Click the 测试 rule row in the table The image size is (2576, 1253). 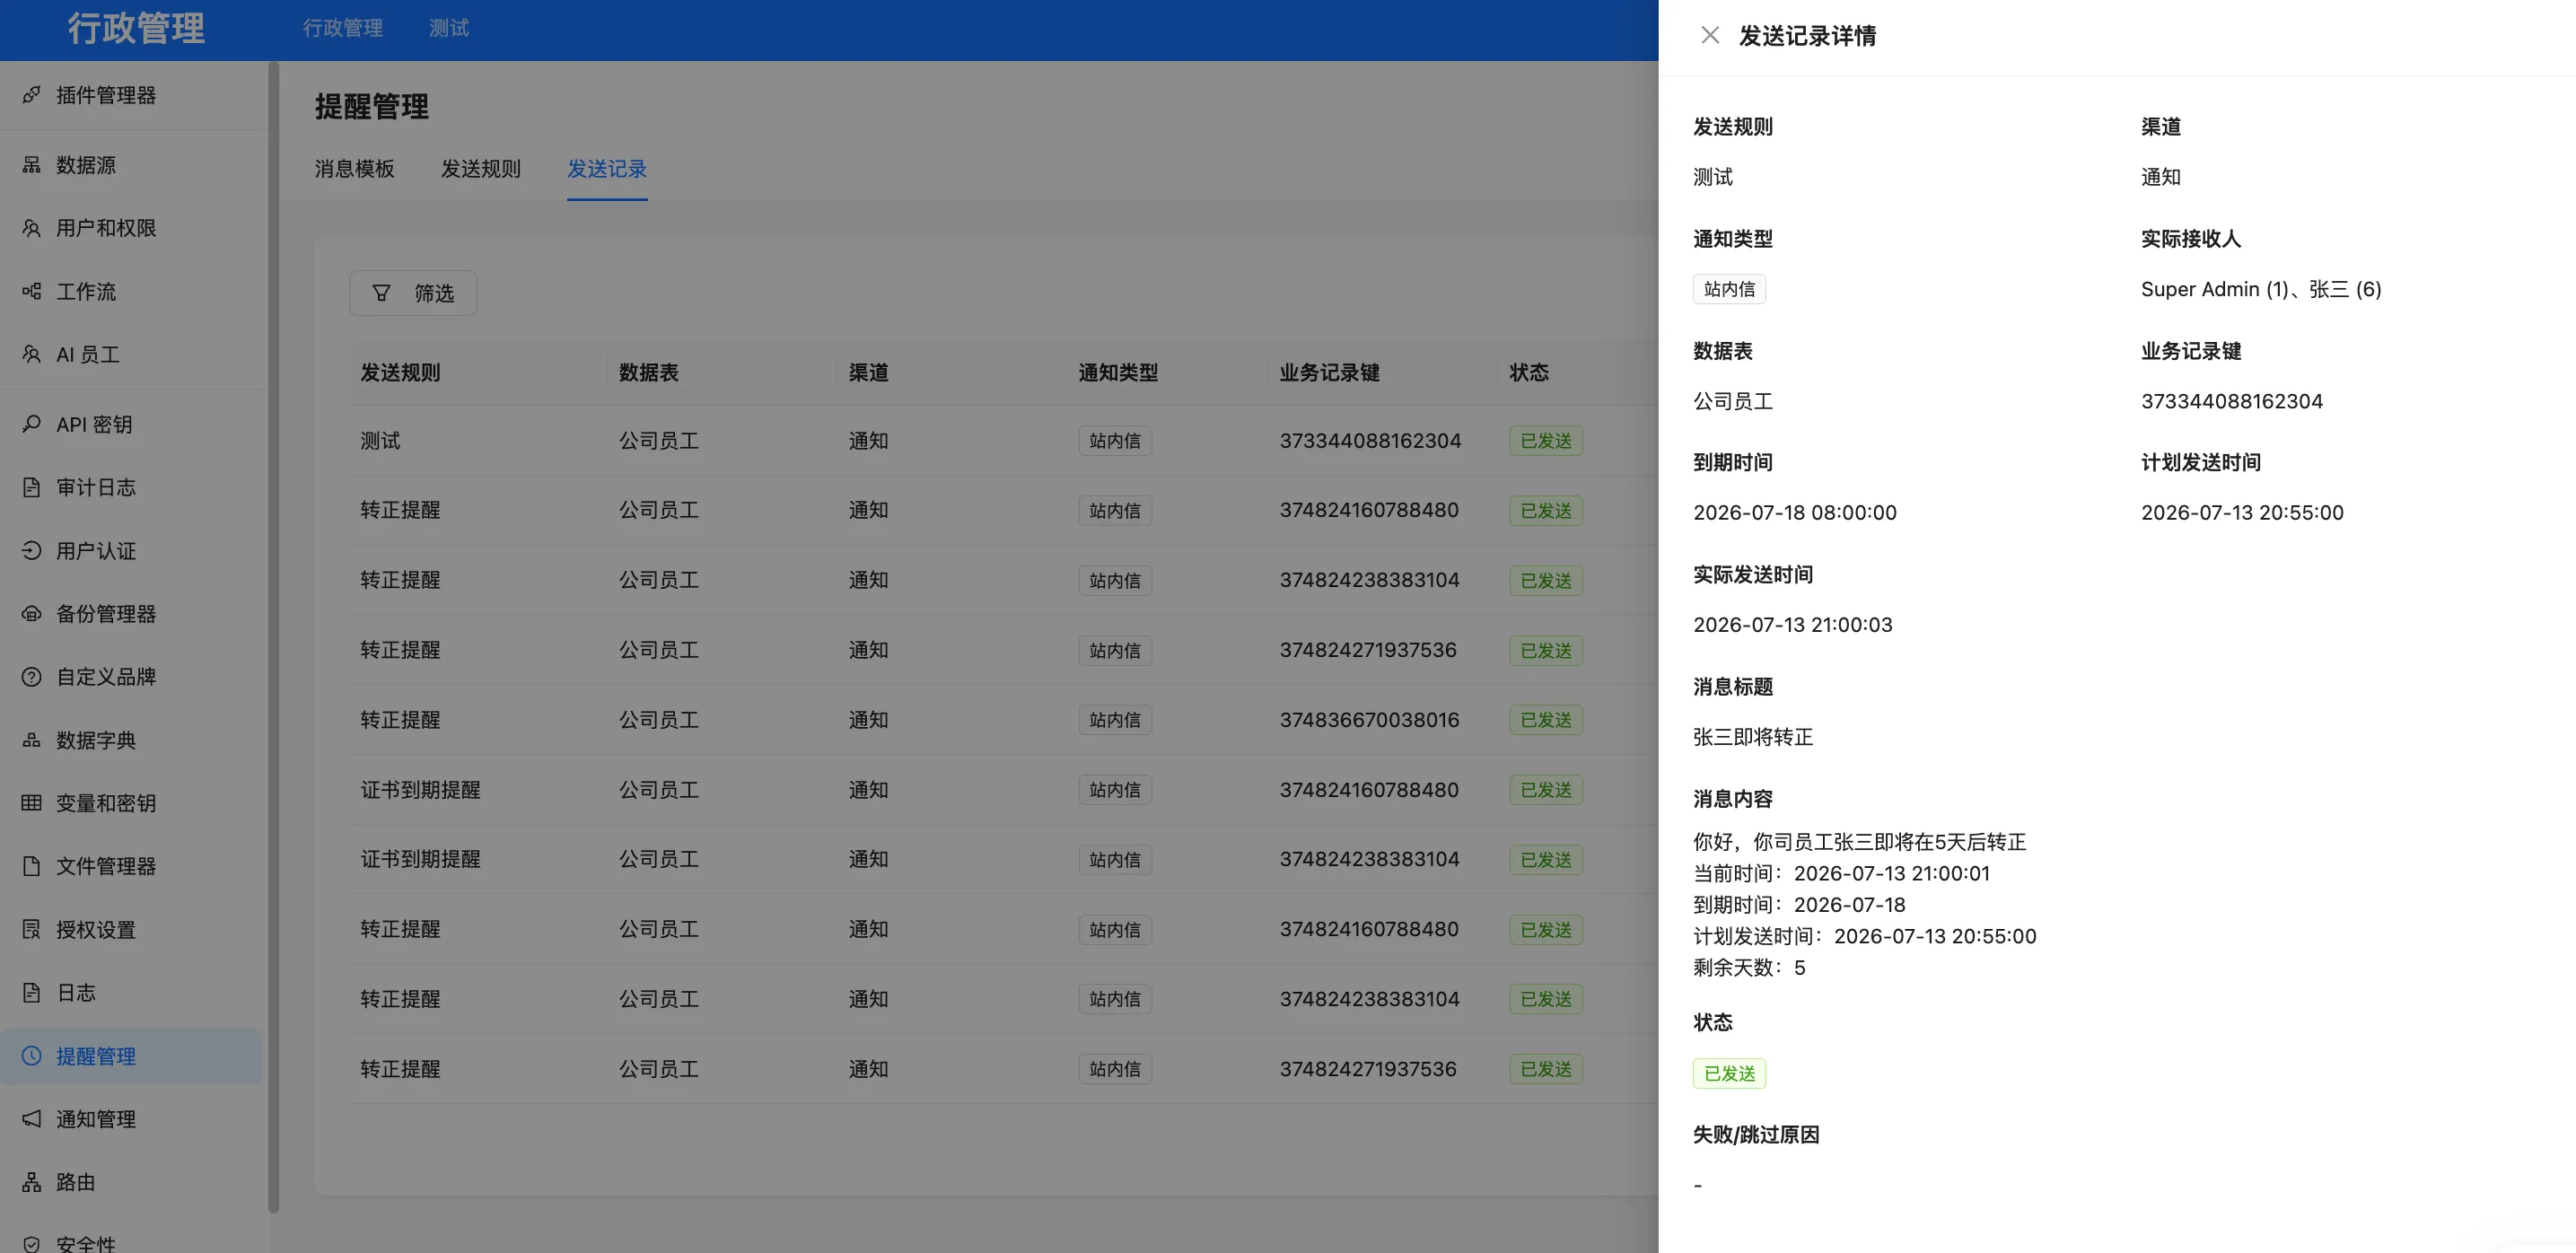1004,441
